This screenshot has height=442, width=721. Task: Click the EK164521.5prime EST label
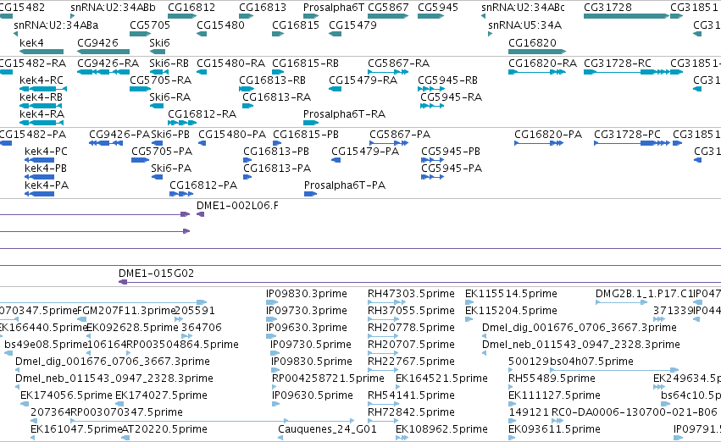click(x=441, y=378)
